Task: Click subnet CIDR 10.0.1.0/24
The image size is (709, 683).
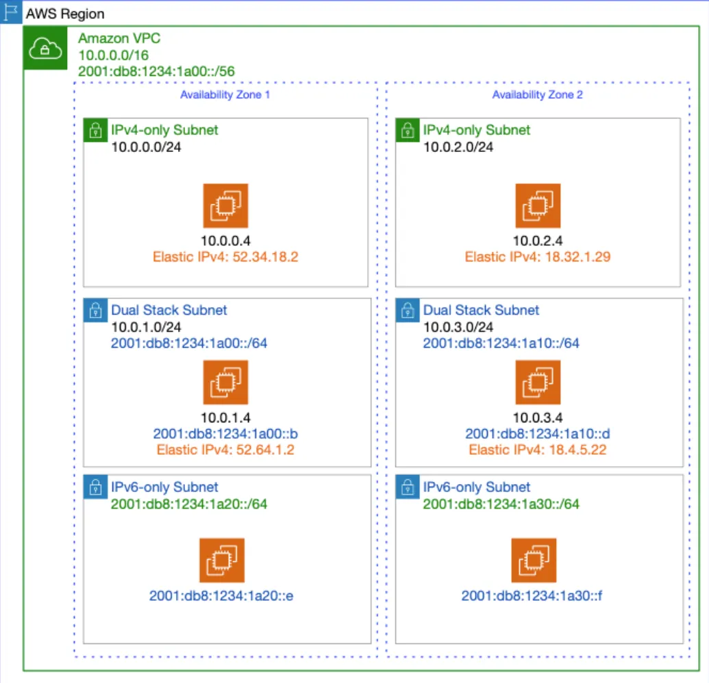Action: 146,327
